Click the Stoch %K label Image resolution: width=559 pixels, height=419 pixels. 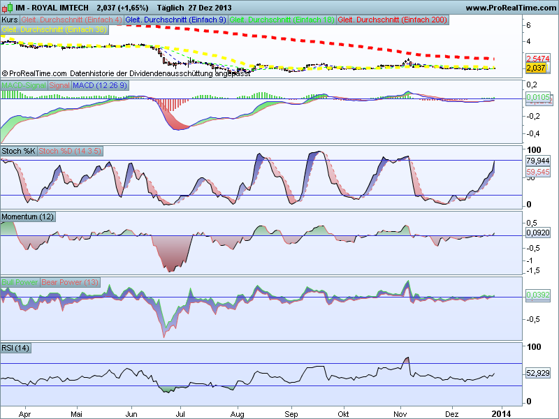pyautogui.click(x=18, y=151)
